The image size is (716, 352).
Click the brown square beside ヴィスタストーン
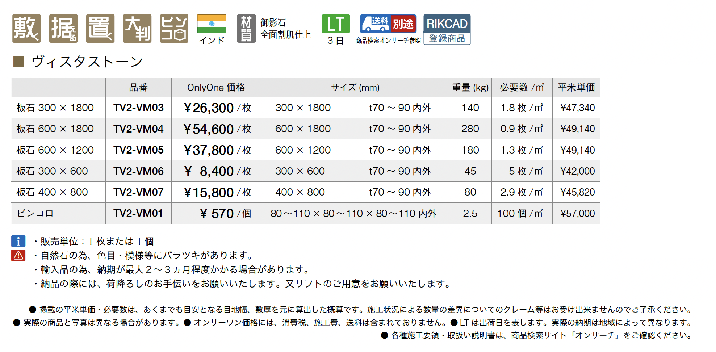click(x=18, y=62)
